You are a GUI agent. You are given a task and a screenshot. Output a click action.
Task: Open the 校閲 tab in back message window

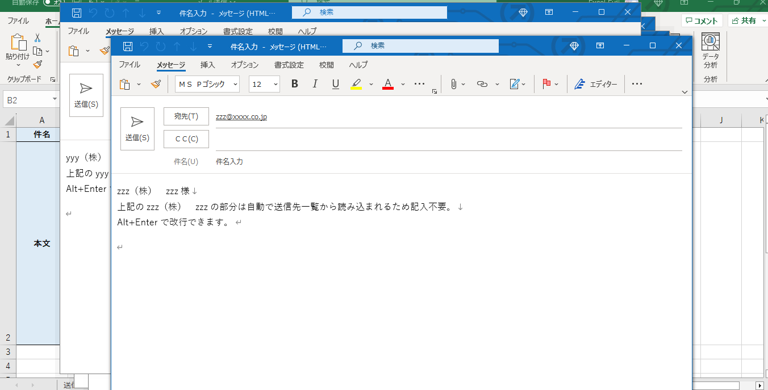(x=276, y=31)
